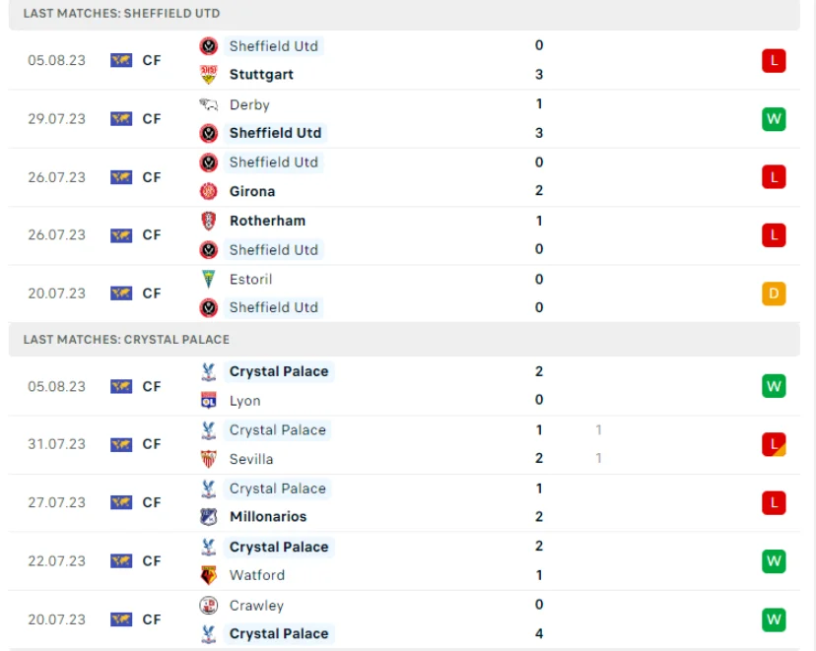816x651 pixels.
Task: Click the Lyon club crest
Action: tap(210, 401)
